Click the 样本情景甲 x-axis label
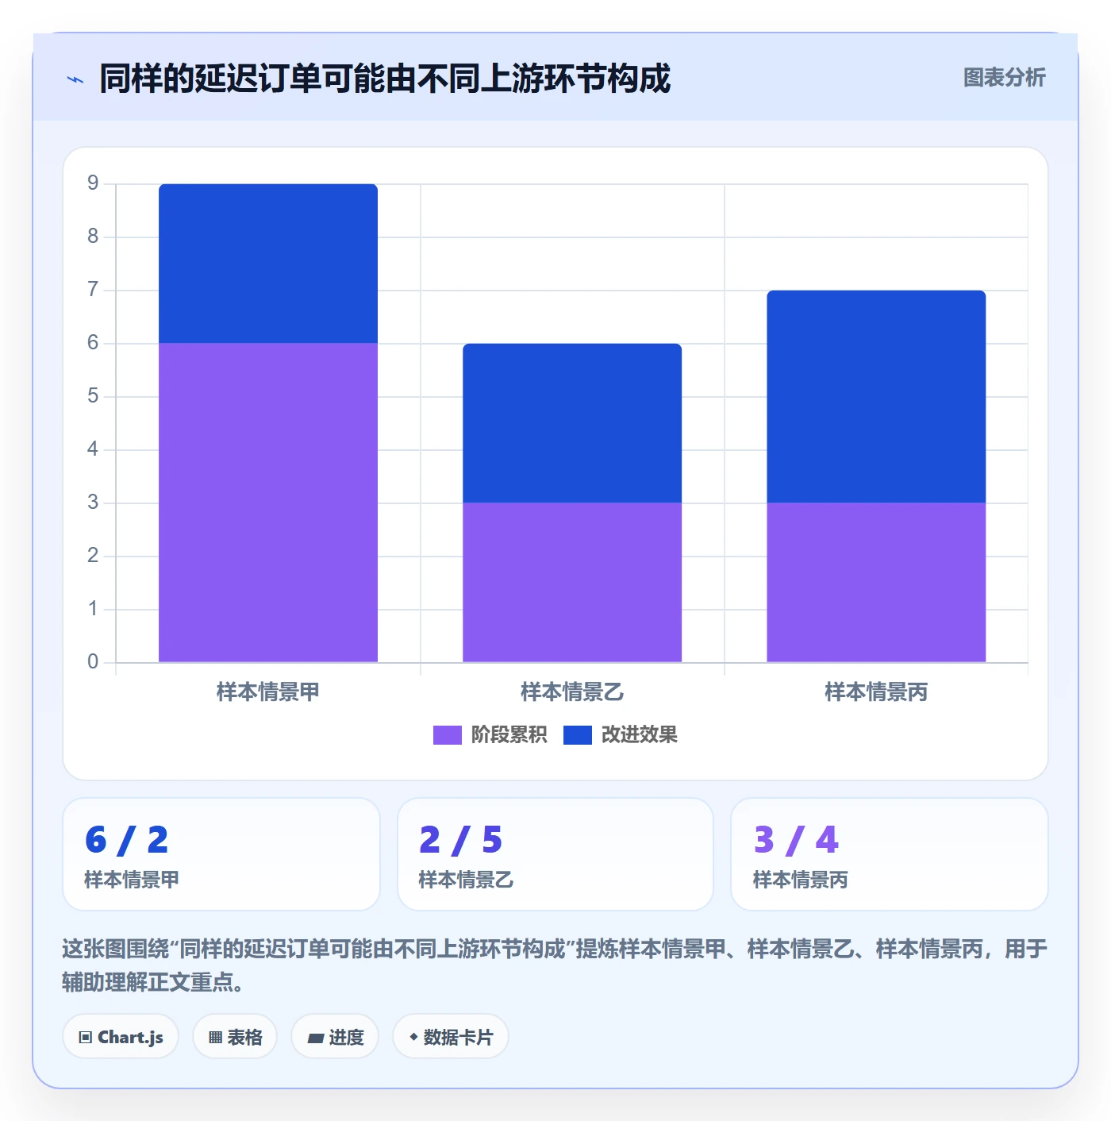 tap(268, 692)
